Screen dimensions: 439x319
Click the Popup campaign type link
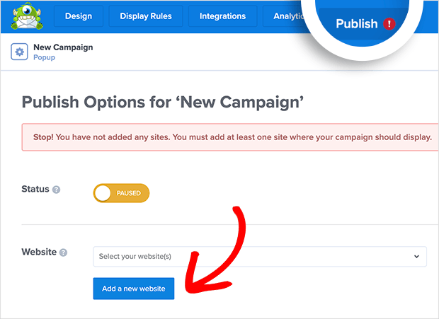[44, 57]
